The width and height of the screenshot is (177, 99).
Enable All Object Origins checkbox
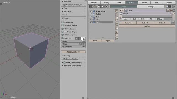(x=63, y=32)
